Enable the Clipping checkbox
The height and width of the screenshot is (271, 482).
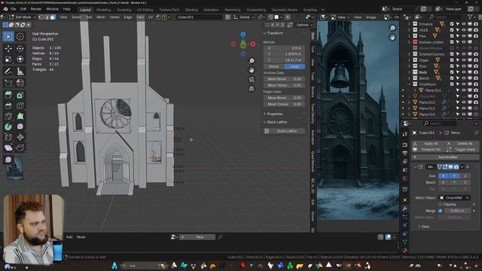(440, 204)
